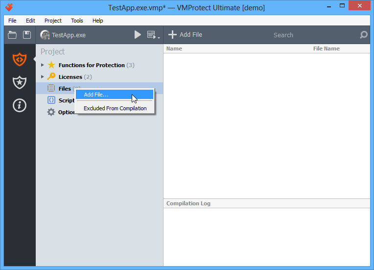This screenshot has height=270, width=374.
Task: Select the orange Project shield sidebar icon
Action: click(20, 59)
